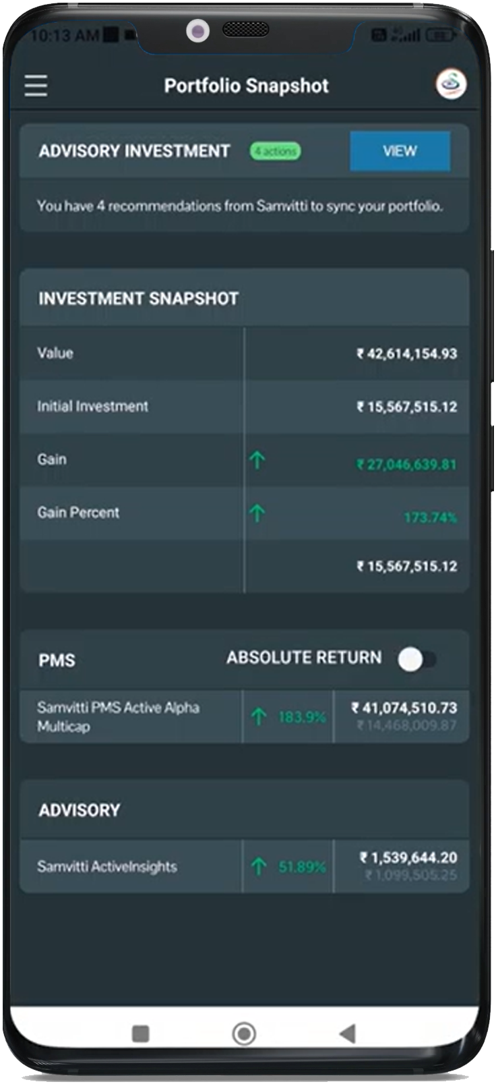This screenshot has width=496, height=1084.
Task: Open the Samvitti ActiveInsights advisory row
Action: click(108, 866)
